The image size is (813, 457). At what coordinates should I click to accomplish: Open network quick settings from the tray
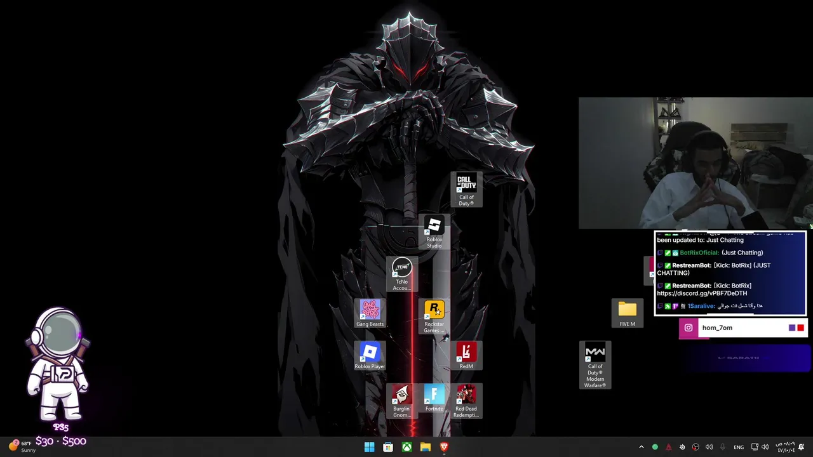(755, 447)
